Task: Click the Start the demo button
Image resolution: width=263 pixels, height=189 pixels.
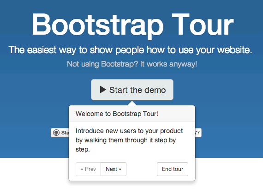Action: [132, 90]
